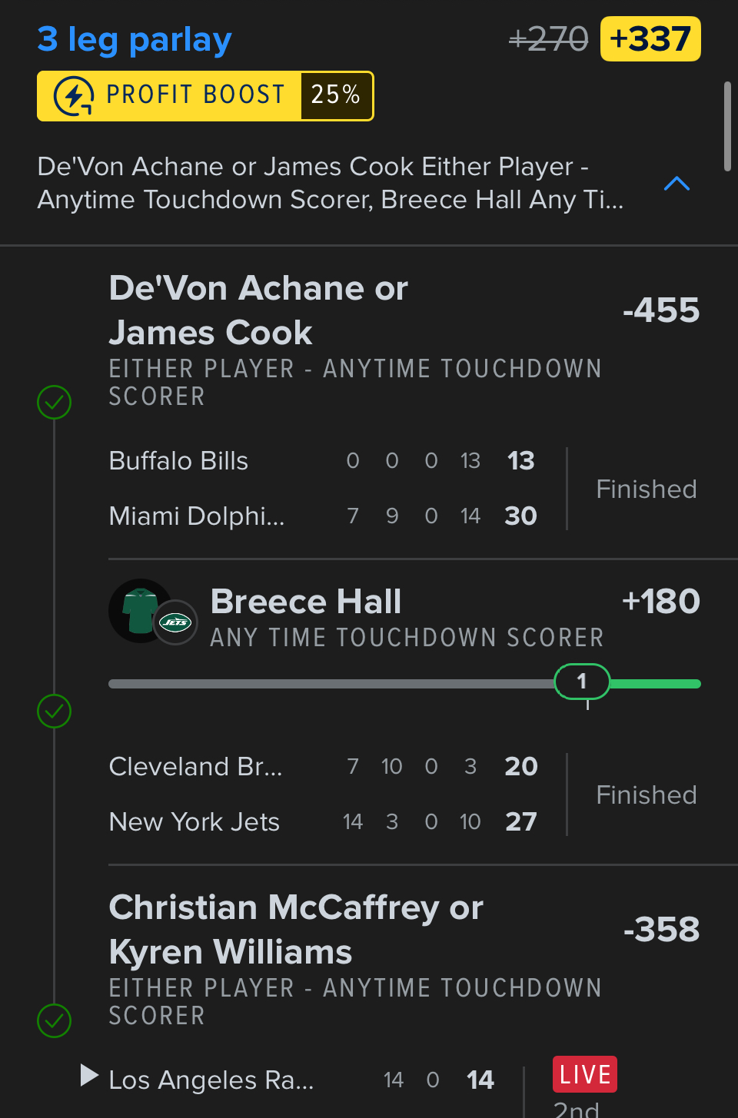738x1118 pixels.
Task: Collapse the parlay details with the blue chevron
Action: tap(676, 184)
